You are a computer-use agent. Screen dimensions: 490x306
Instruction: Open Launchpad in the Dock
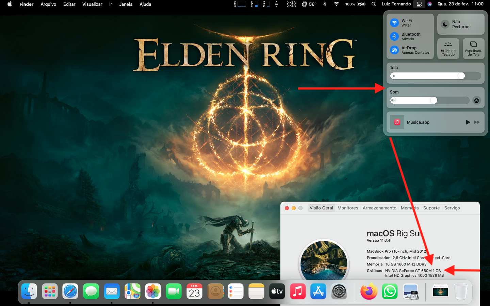(x=50, y=291)
